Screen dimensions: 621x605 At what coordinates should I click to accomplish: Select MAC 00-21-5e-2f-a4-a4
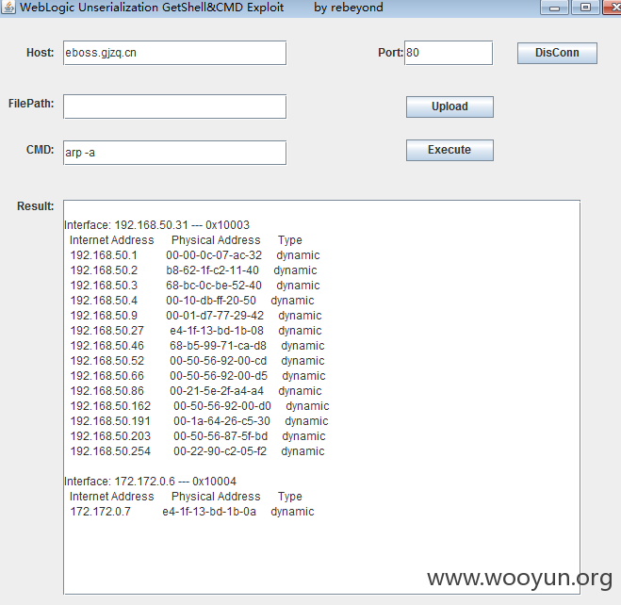point(217,390)
